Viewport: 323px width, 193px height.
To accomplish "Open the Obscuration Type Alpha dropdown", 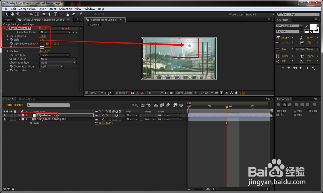I will [x=51, y=66].
